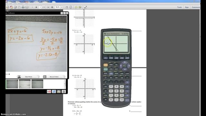Go to next page with down arrow
This screenshot has height=116, width=206.
(36, 7)
